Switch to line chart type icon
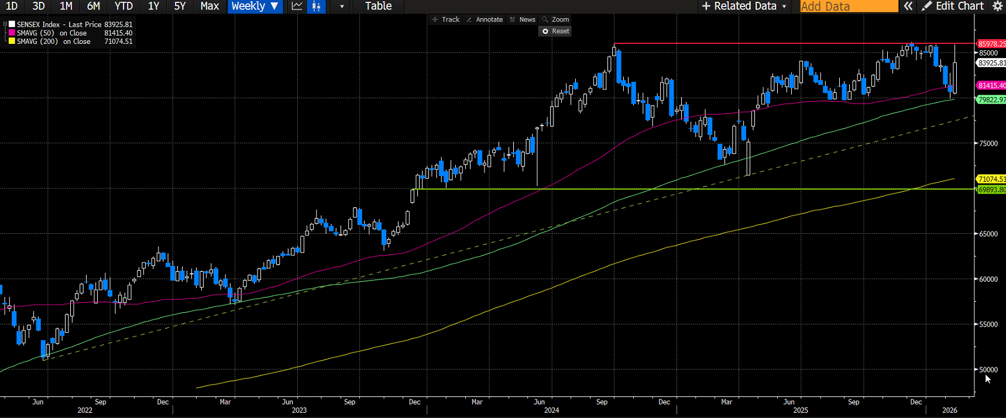This screenshot has height=418, width=1006. (x=297, y=6)
